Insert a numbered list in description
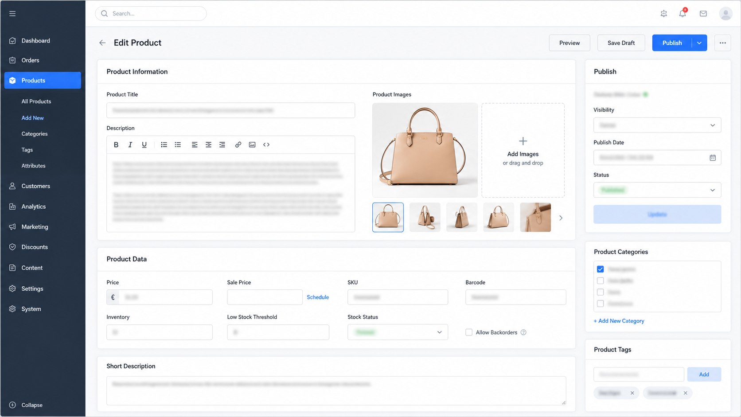This screenshot has width=741, height=417. [164, 145]
